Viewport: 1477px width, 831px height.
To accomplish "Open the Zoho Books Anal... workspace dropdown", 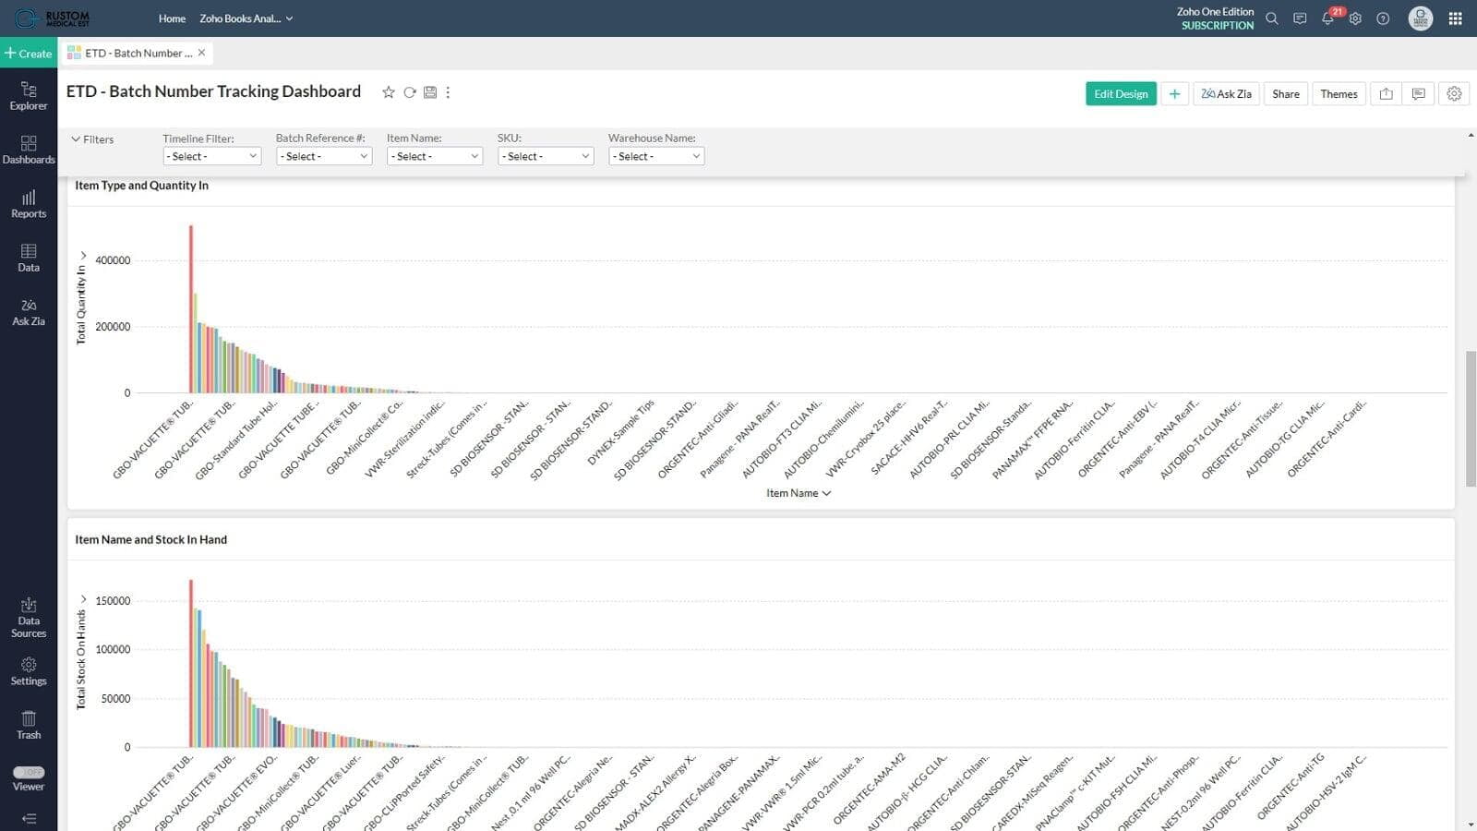I will point(246,18).
